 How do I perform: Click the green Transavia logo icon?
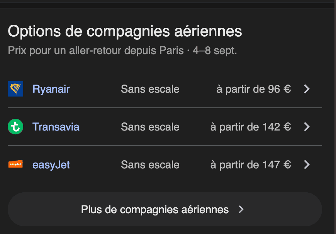(15, 127)
